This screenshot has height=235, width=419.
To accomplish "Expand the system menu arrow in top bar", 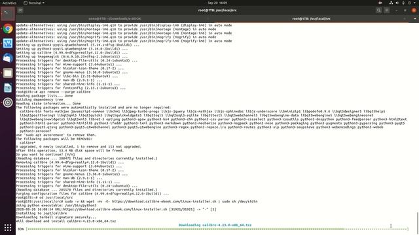I will pyautogui.click(x=414, y=3).
